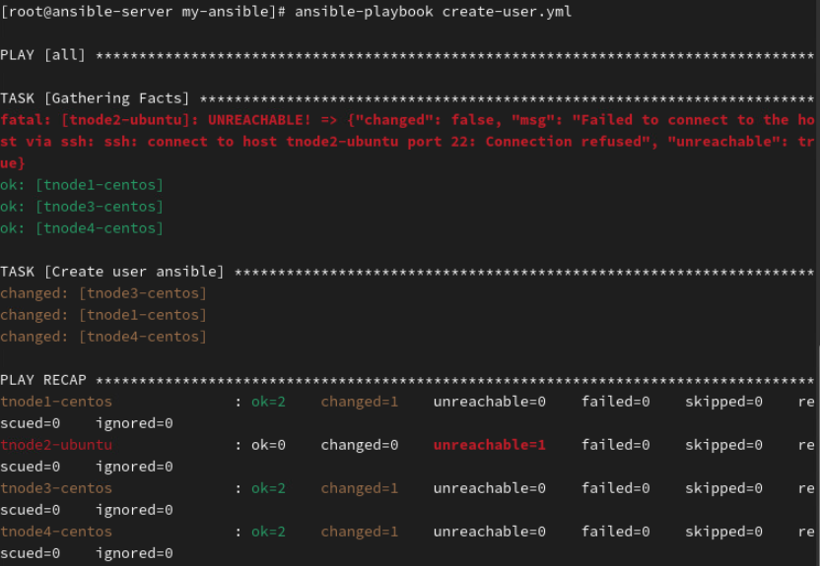The width and height of the screenshot is (820, 566).
Task: Click the ok: [tnode1-centos] line
Action: 82,185
